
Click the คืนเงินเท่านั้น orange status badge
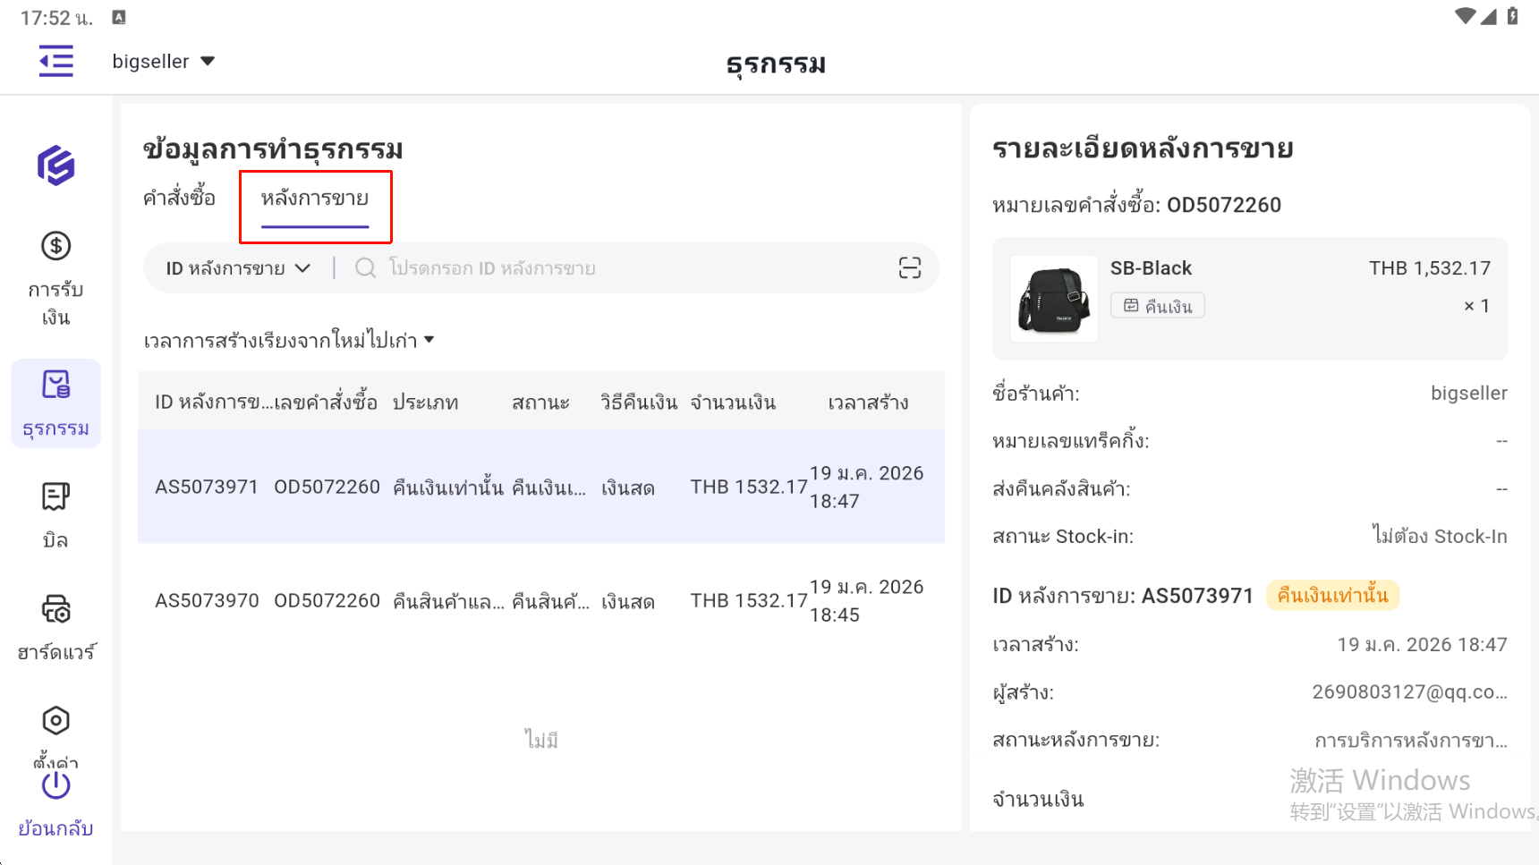coord(1332,596)
